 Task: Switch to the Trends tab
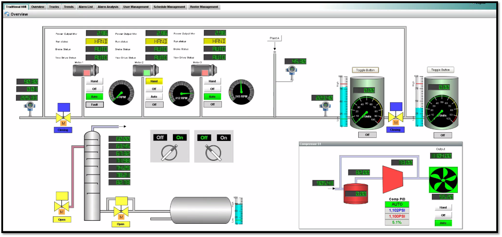tap(68, 7)
